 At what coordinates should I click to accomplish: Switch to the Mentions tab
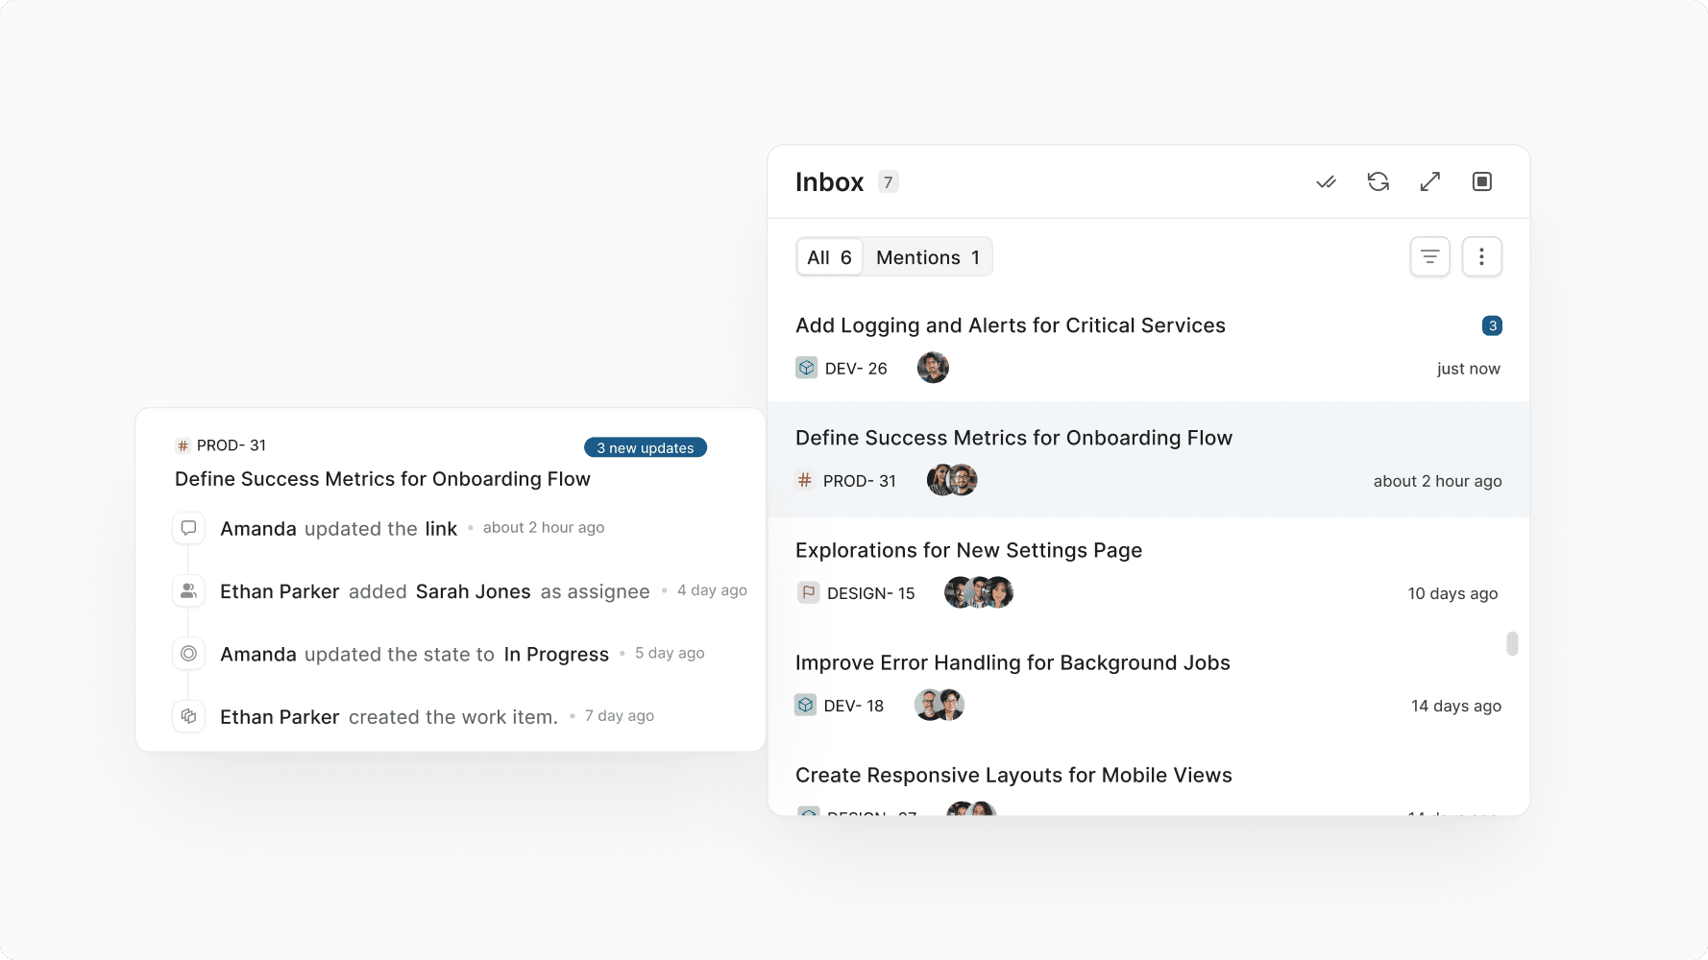tap(926, 256)
